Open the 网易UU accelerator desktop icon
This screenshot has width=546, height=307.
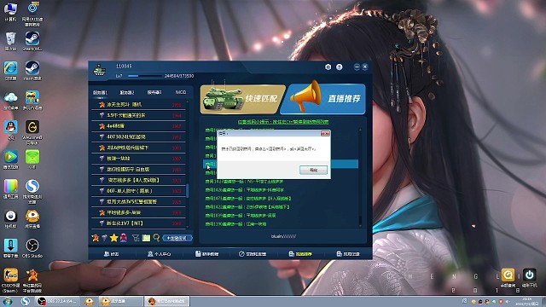tap(32, 14)
